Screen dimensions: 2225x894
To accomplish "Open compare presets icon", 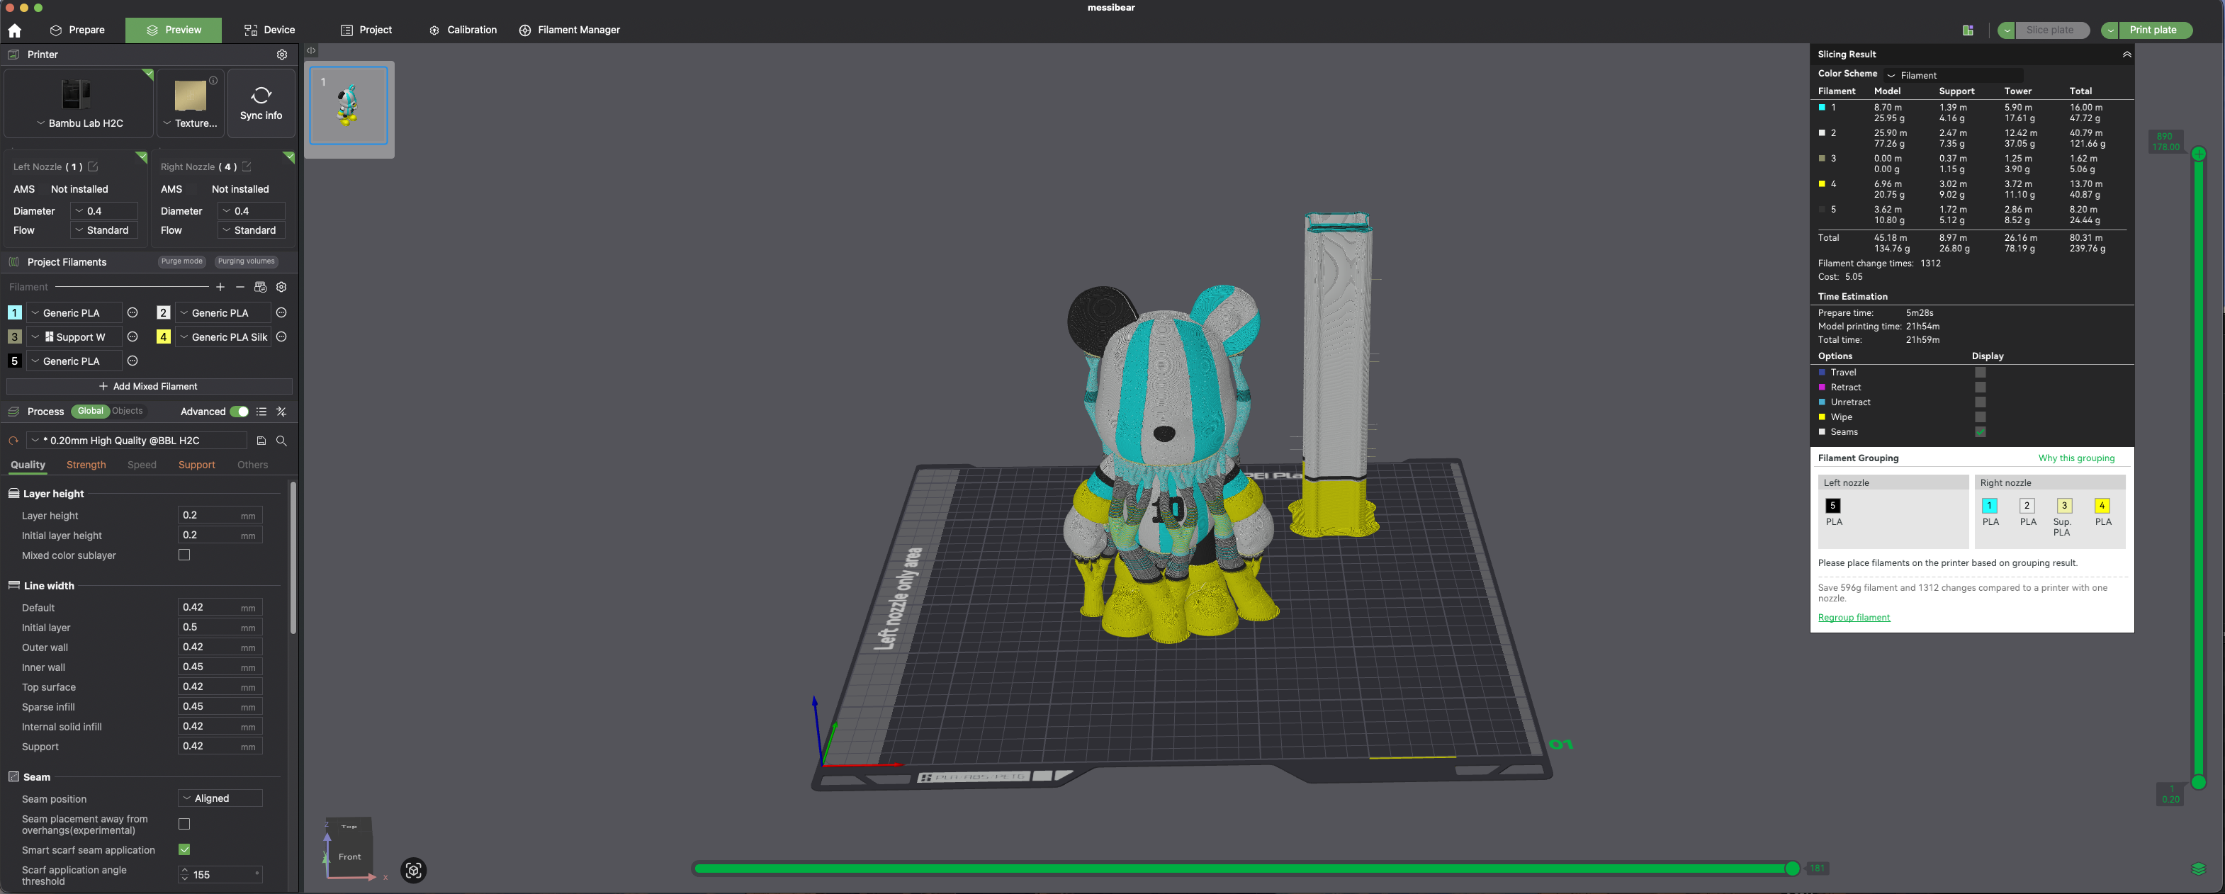I will coord(281,412).
